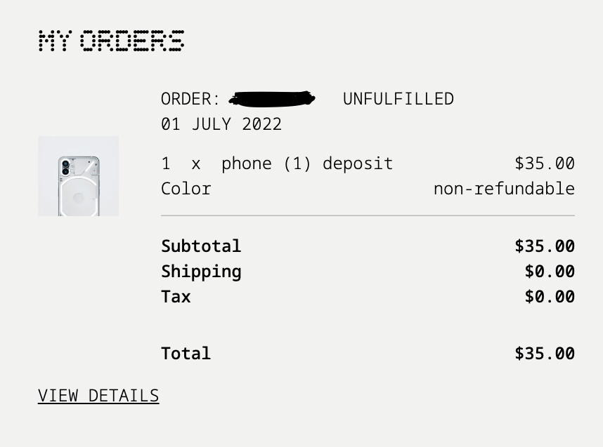
Task: Click the phone (1) product thumbnail
Action: (x=78, y=176)
